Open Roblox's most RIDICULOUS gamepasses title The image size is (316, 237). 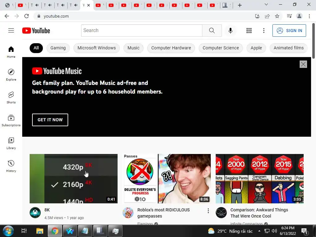164,213
